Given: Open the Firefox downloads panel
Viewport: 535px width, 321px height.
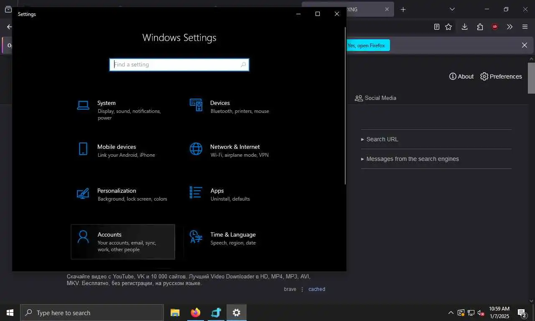Looking at the screenshot, I should tap(464, 27).
